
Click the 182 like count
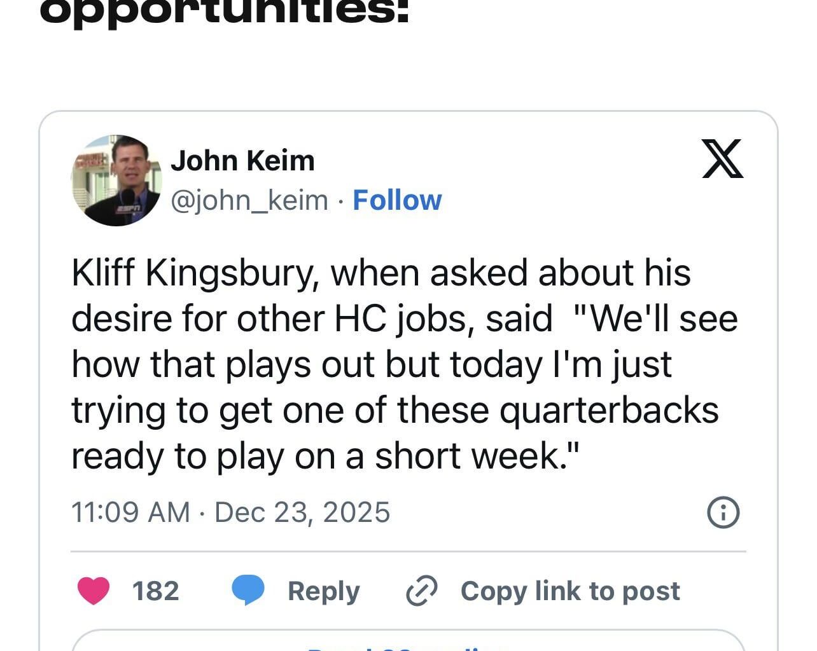155,591
